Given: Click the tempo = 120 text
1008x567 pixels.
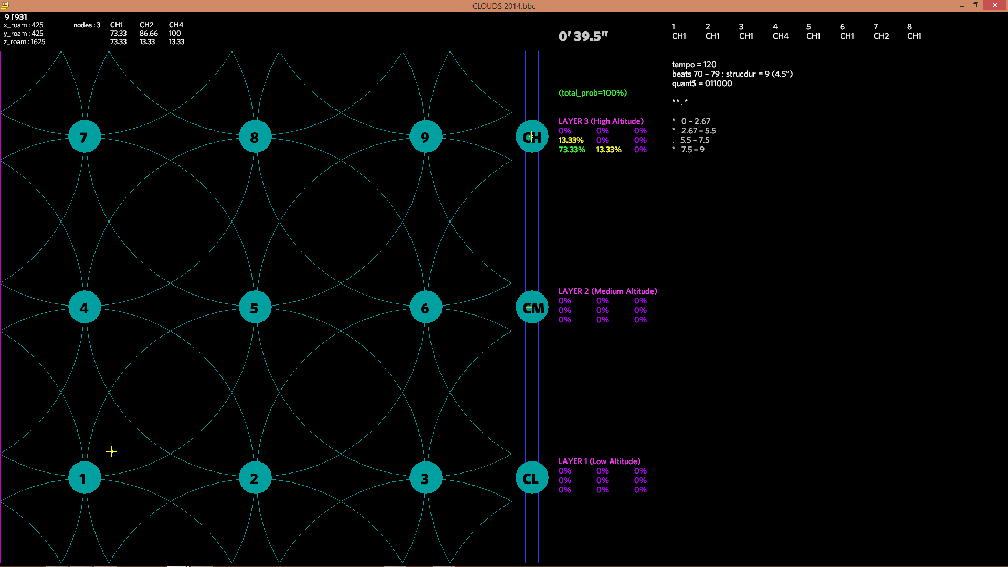Looking at the screenshot, I should (x=694, y=65).
